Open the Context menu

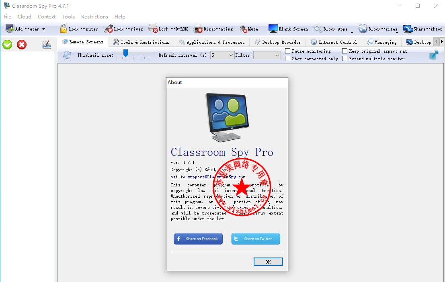tap(47, 17)
